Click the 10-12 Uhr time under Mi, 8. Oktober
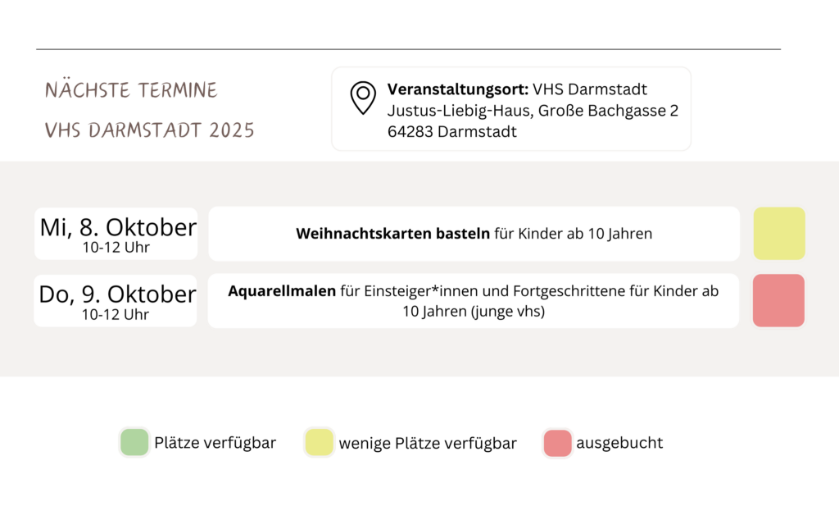The image size is (839, 520). 116,247
